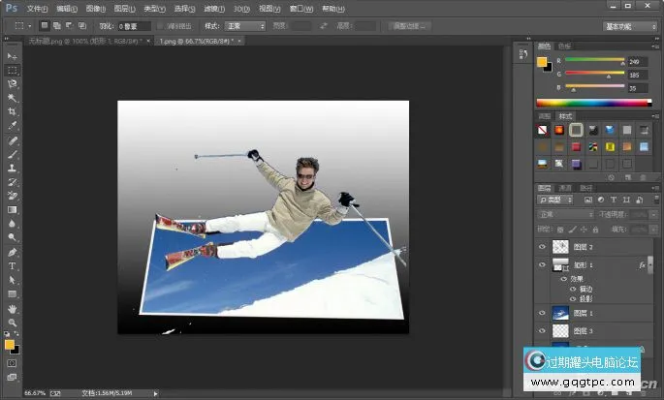Choose the Magic Wand tool
Image resolution: width=664 pixels, height=400 pixels.
coord(13,98)
